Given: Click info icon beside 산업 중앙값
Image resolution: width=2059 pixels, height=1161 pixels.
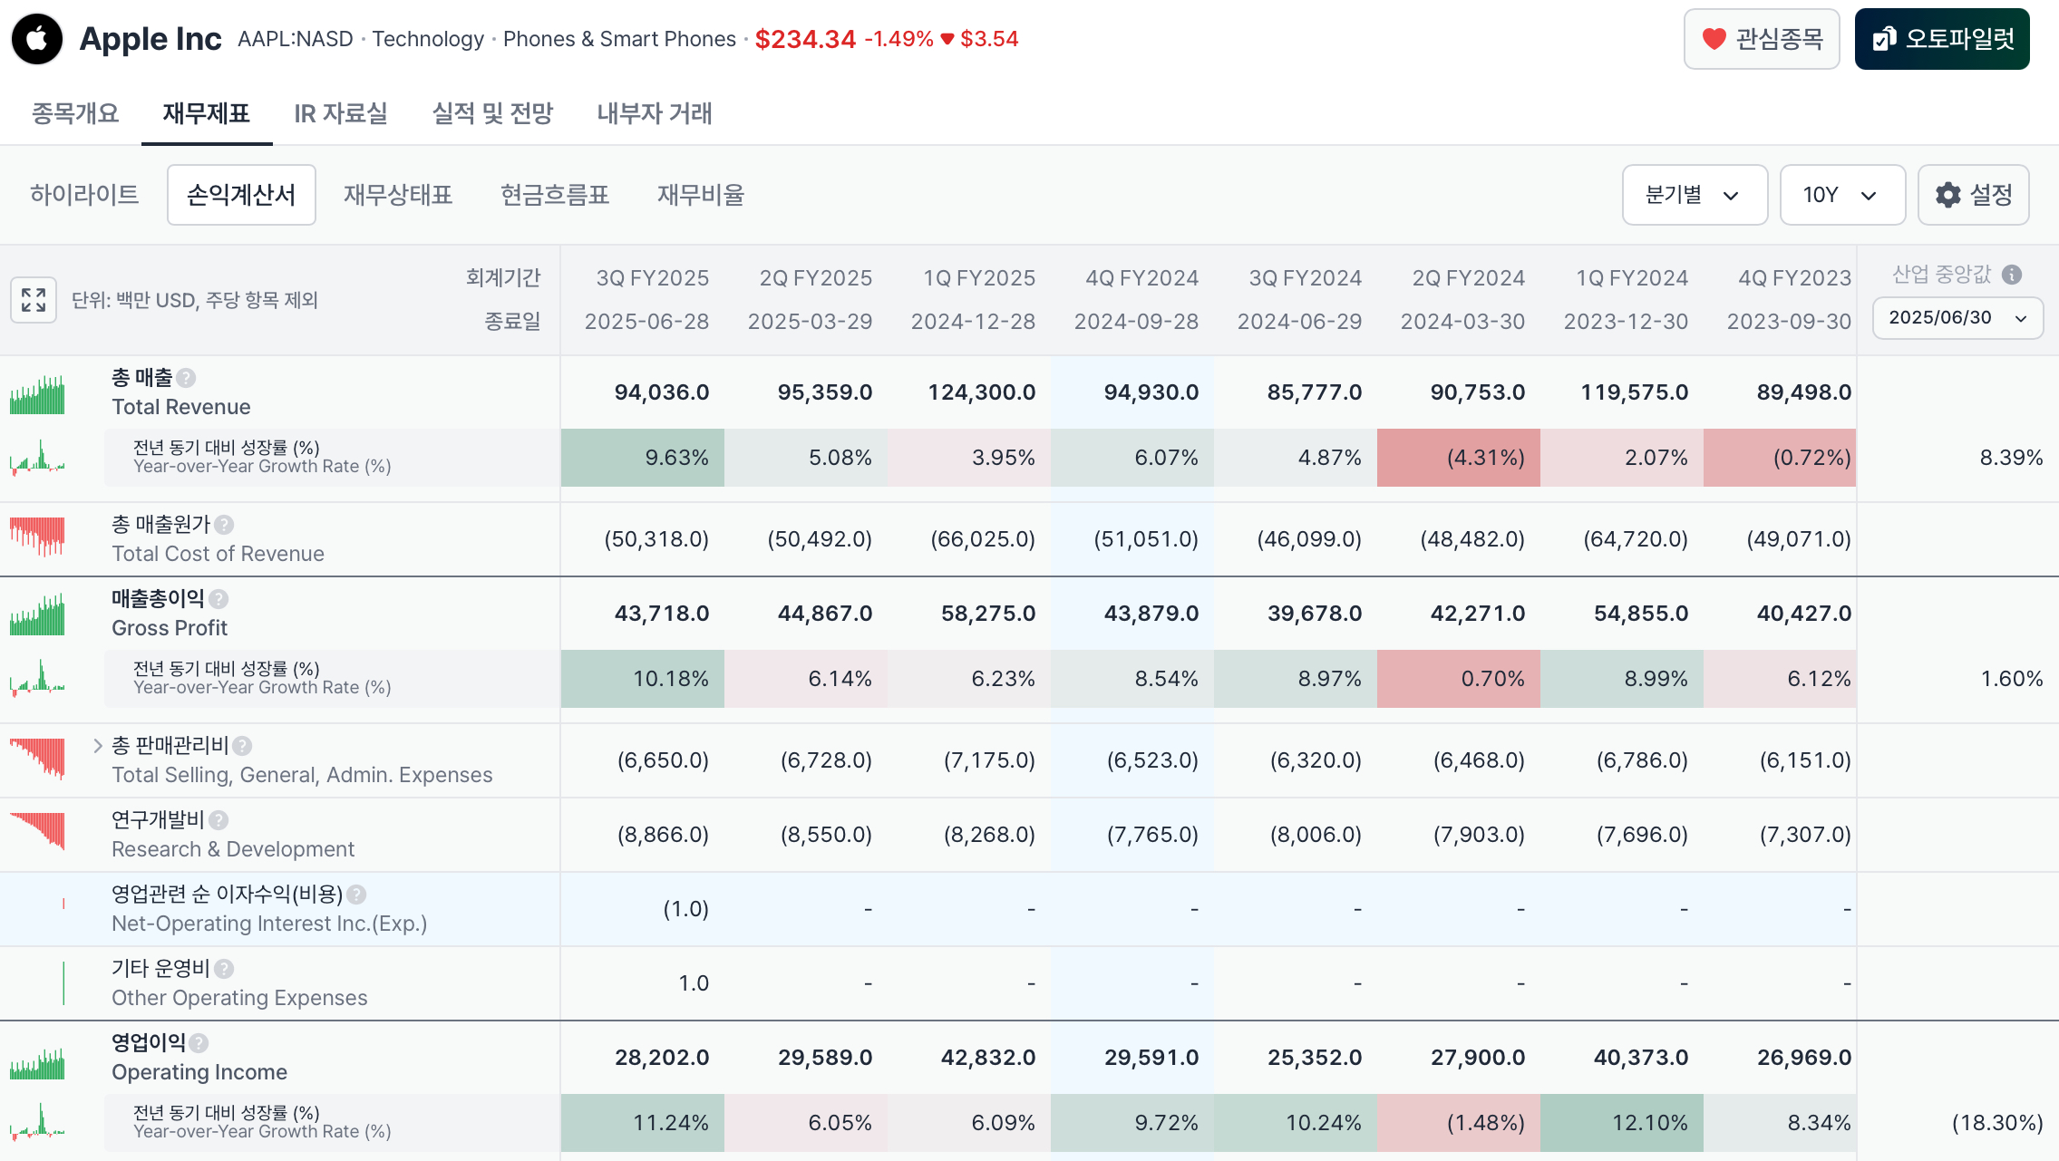Looking at the screenshot, I should [x=2012, y=275].
